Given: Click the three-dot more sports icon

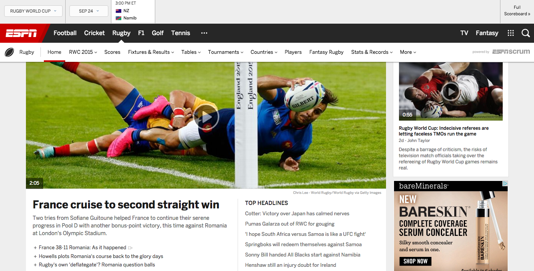Looking at the screenshot, I should click(x=204, y=33).
